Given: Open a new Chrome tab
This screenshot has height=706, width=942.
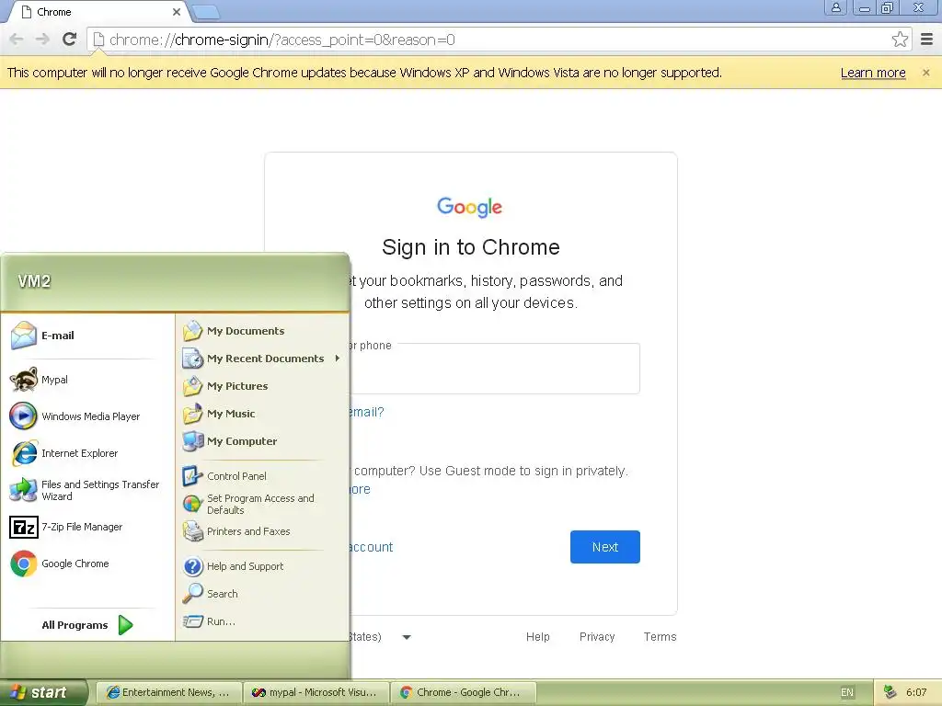Looking at the screenshot, I should click(207, 12).
